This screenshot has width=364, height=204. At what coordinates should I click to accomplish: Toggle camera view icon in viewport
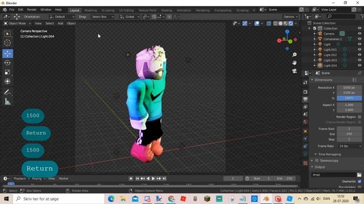click(295, 71)
